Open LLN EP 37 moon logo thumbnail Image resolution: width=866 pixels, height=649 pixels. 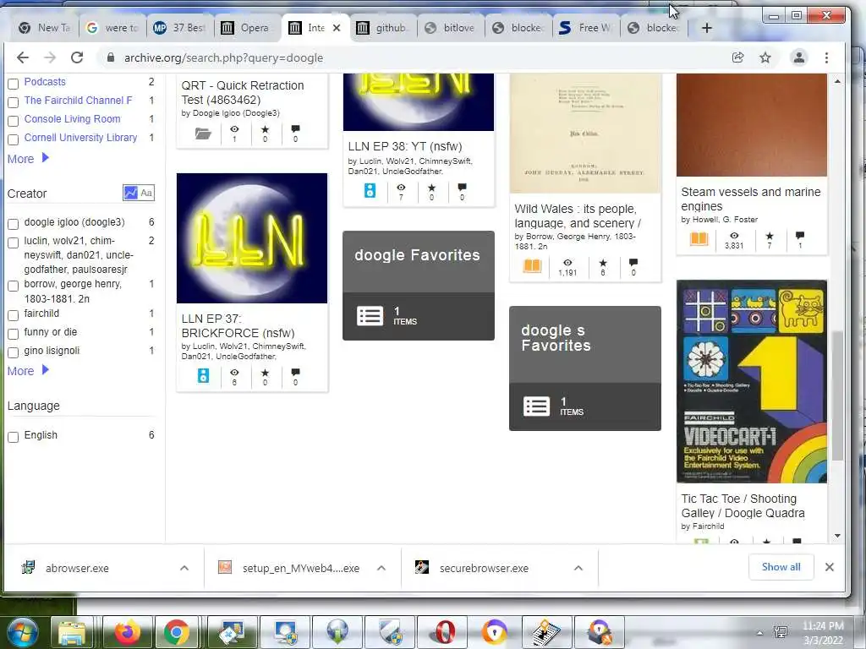pos(252,237)
